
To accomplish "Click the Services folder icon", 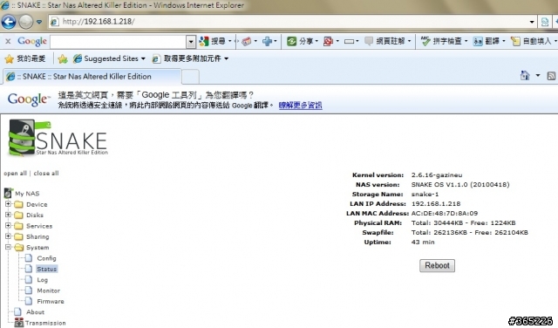I will pos(18,226).
